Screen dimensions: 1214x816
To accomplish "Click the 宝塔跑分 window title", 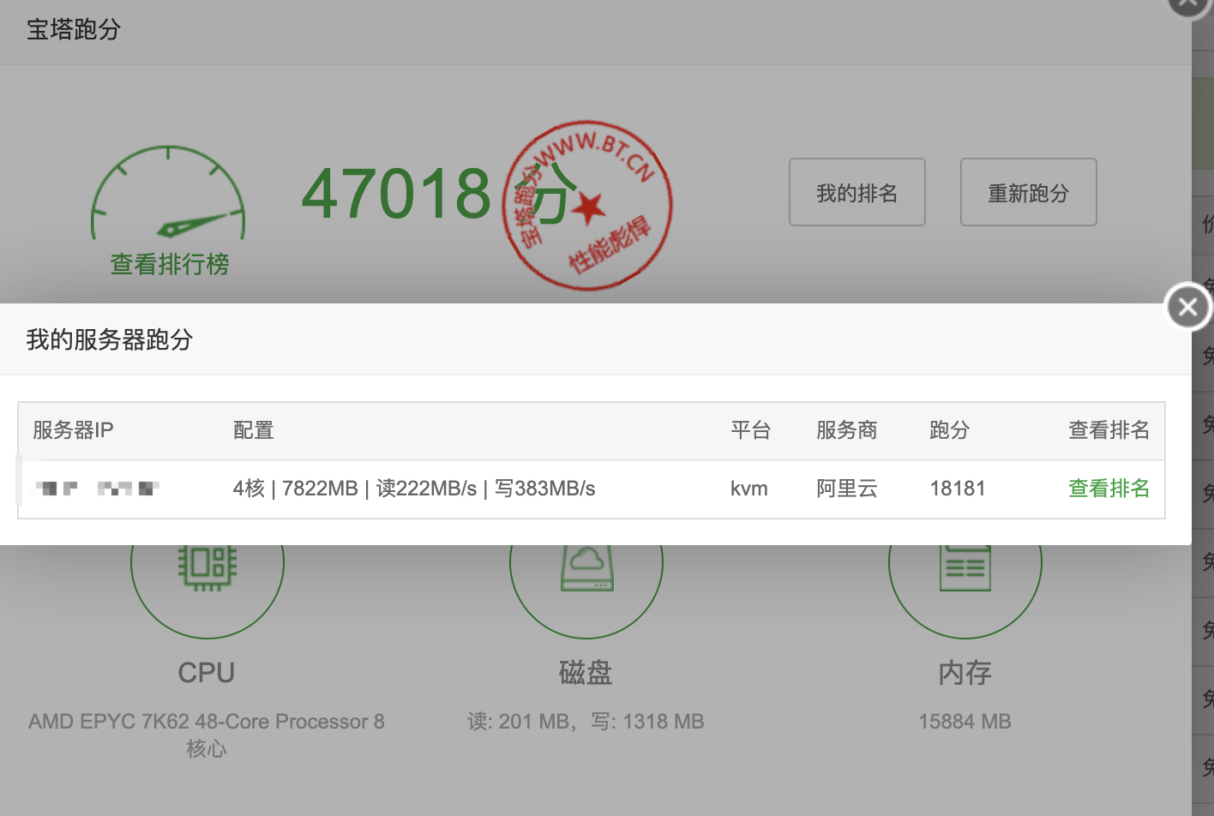I will coord(74,30).
